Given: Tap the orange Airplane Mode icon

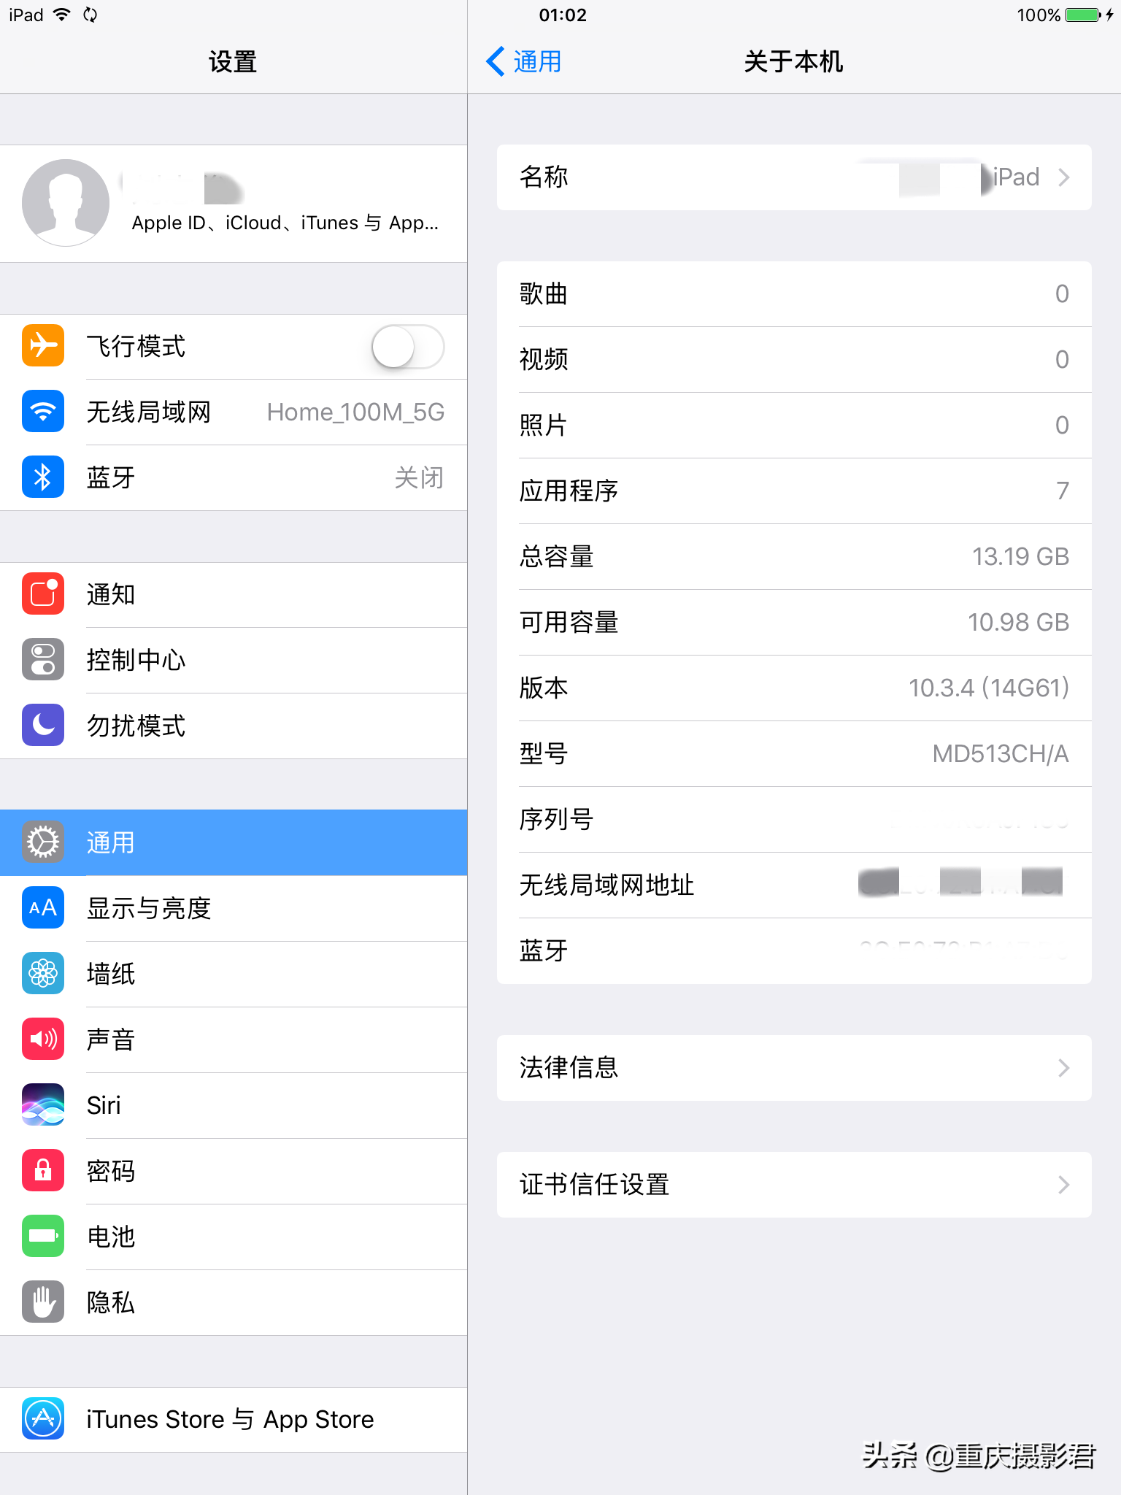Looking at the screenshot, I should coord(43,345).
